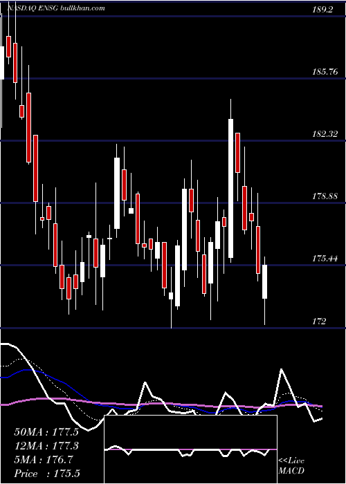Click the 172 price axis label
The height and width of the screenshot is (484, 346).
click(x=319, y=322)
